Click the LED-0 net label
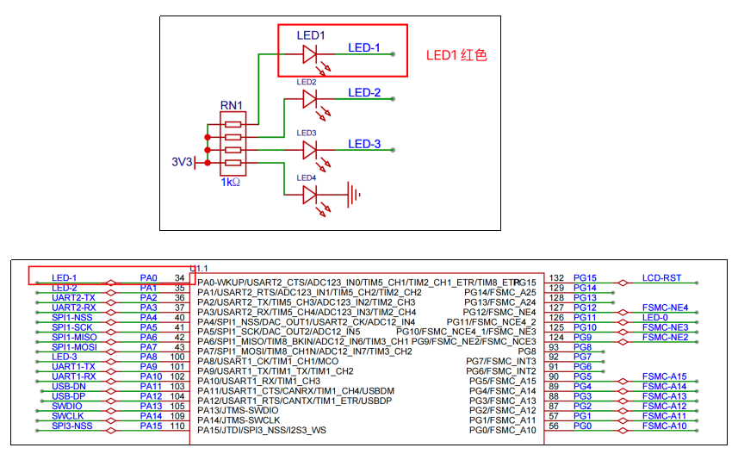The width and height of the screenshot is (738, 454). 654,317
